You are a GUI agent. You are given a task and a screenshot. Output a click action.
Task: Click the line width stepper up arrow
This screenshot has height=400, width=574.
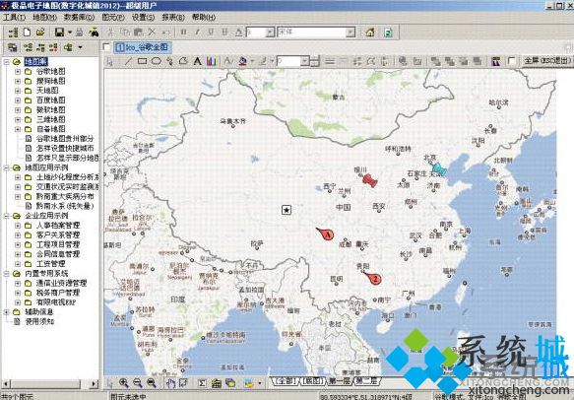pyautogui.click(x=315, y=58)
